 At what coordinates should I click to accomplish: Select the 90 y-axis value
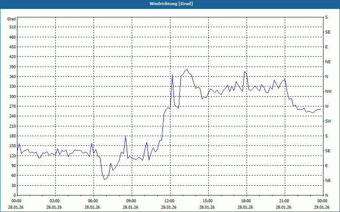[14, 166]
